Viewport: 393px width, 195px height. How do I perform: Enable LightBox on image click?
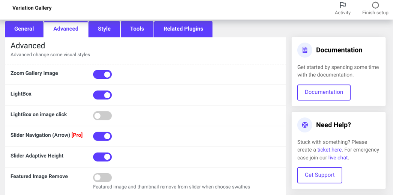[102, 115]
